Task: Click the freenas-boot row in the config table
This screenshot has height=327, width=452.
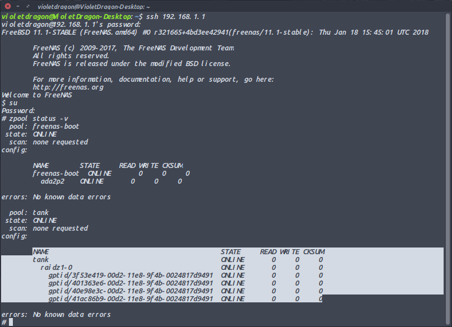Action: 111,174
